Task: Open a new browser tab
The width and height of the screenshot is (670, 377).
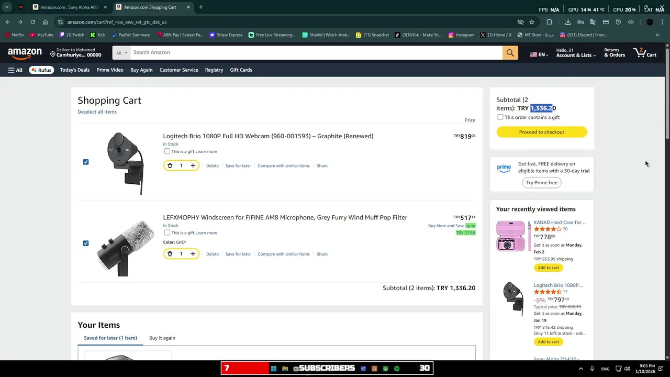Action: [x=200, y=7]
